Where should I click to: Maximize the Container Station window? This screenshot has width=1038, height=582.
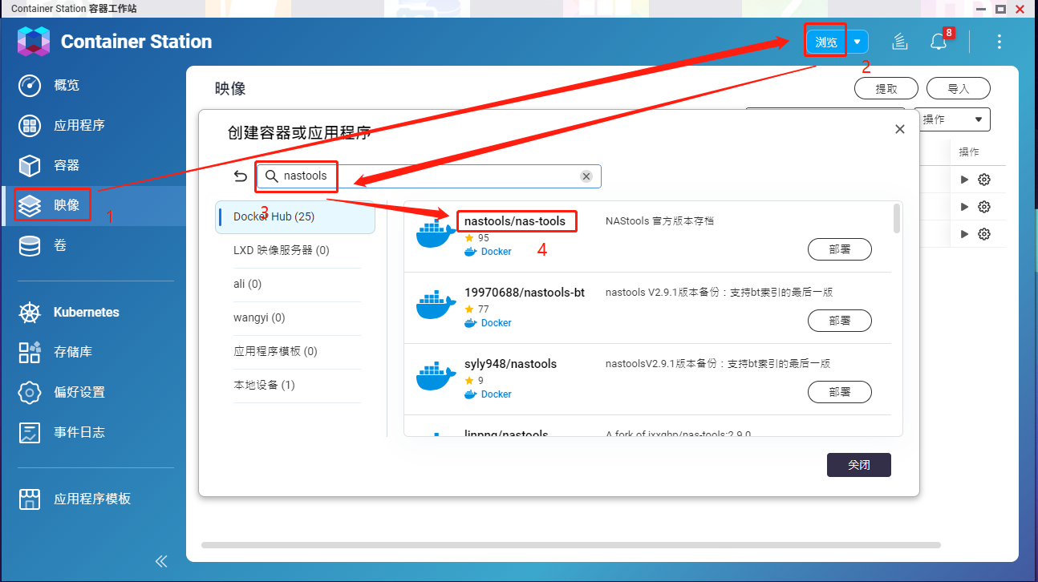coord(1000,9)
